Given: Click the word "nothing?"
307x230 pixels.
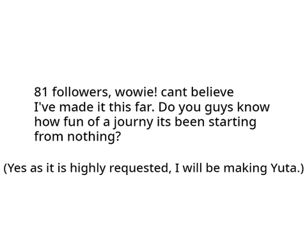Looking at the screenshot, I should (x=94, y=137).
